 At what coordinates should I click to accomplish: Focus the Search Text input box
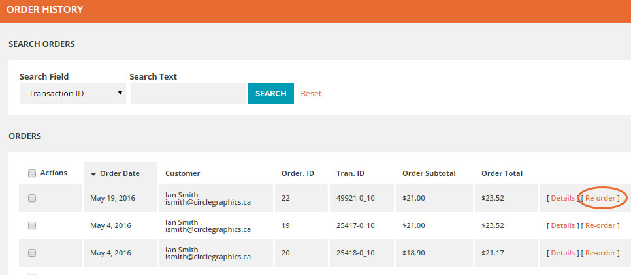[188, 94]
